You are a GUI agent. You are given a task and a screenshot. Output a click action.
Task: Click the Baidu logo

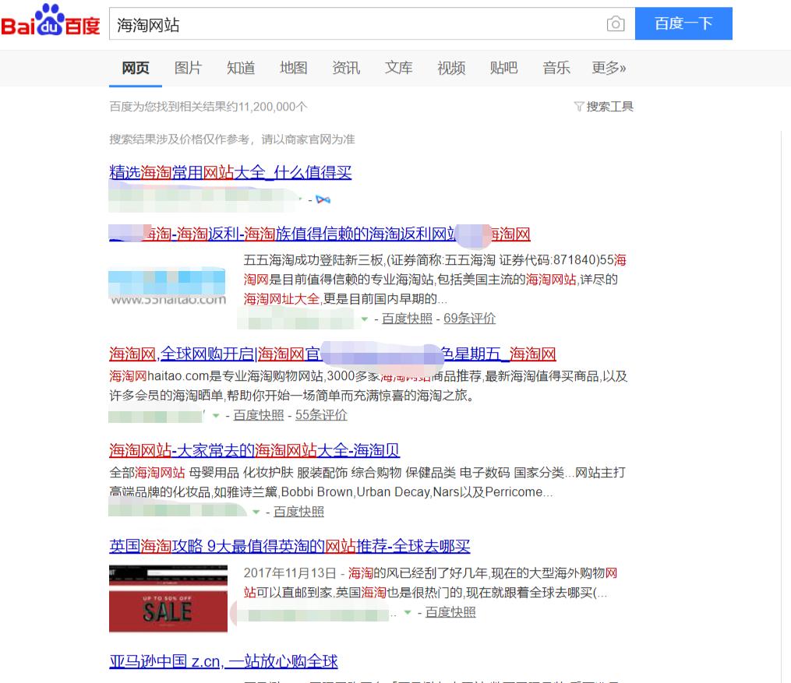point(51,21)
